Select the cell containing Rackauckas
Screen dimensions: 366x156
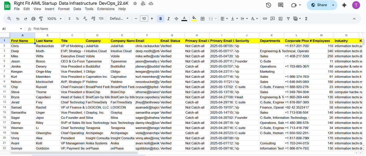pyautogui.click(x=47, y=46)
